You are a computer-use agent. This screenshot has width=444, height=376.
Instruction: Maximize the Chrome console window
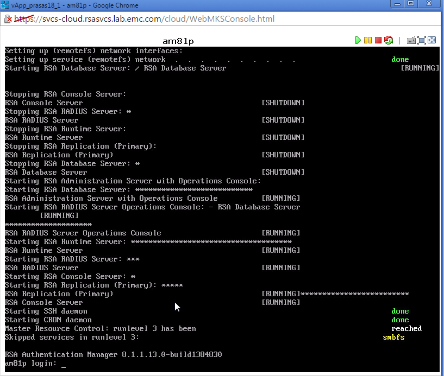pyautogui.click(x=411, y=4)
